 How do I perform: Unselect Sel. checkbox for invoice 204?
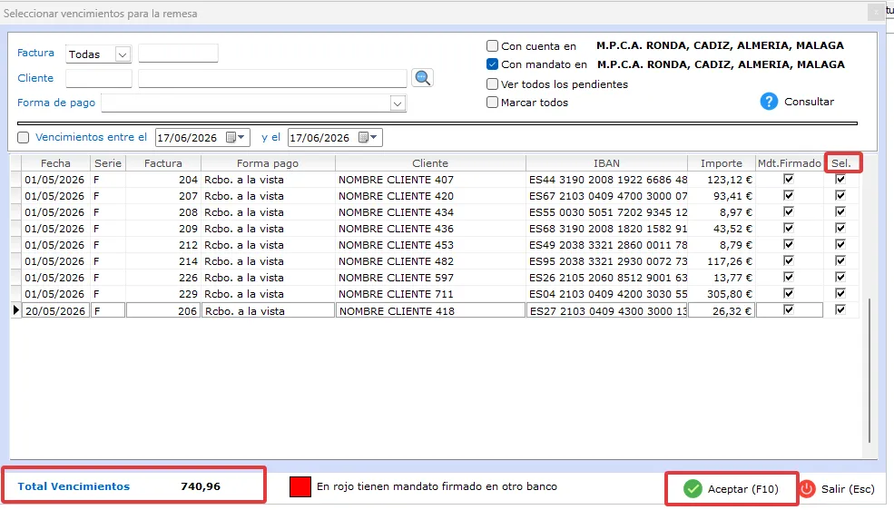click(840, 179)
